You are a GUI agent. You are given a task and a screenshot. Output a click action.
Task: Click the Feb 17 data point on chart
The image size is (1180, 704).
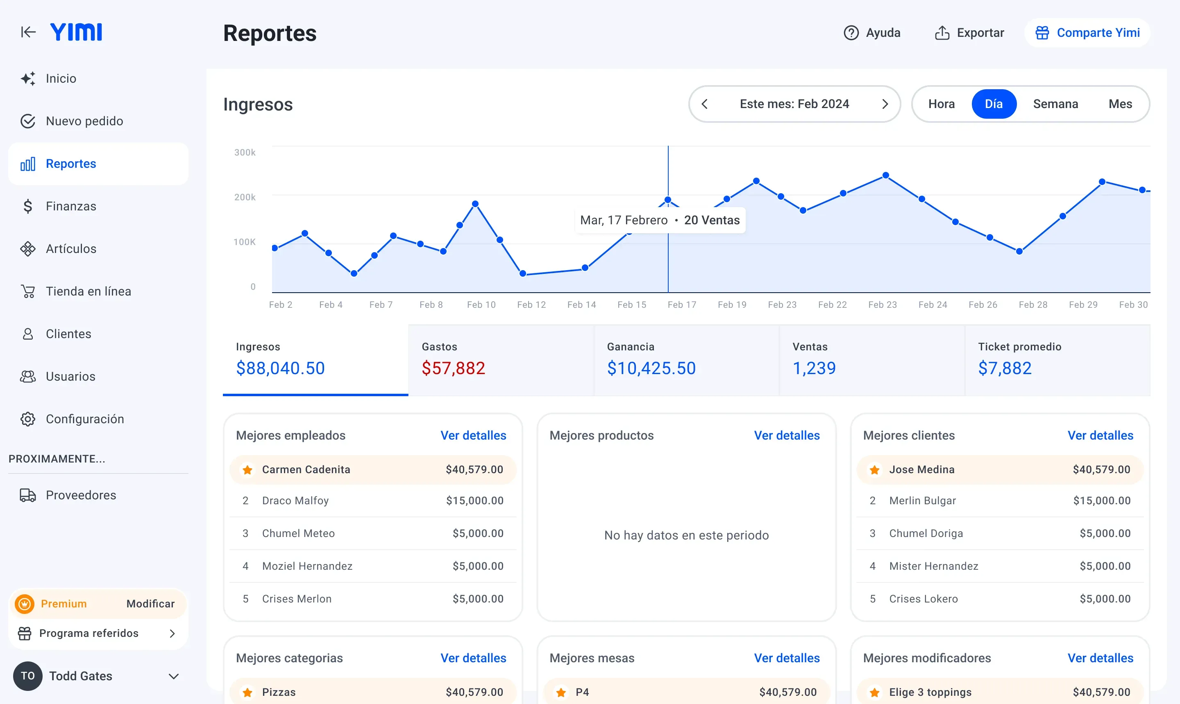(667, 200)
